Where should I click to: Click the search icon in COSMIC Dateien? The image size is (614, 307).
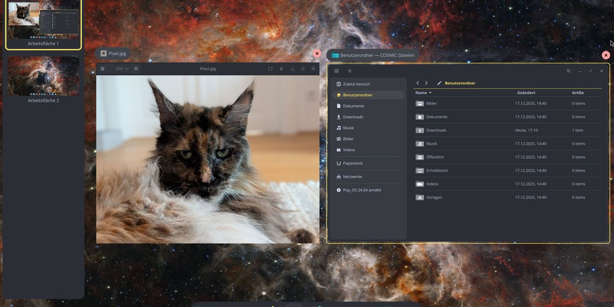pos(568,71)
